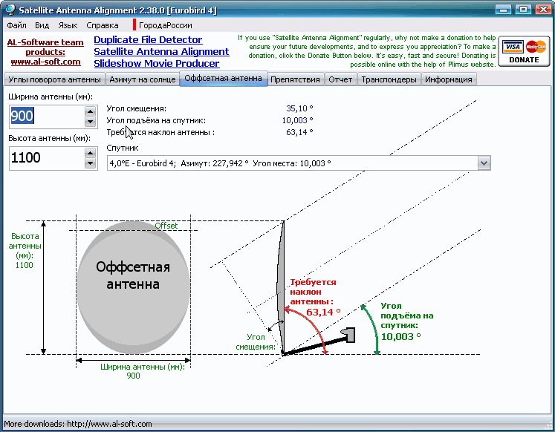
Task: Expand the Спутник dropdown arrow
Action: coord(484,163)
